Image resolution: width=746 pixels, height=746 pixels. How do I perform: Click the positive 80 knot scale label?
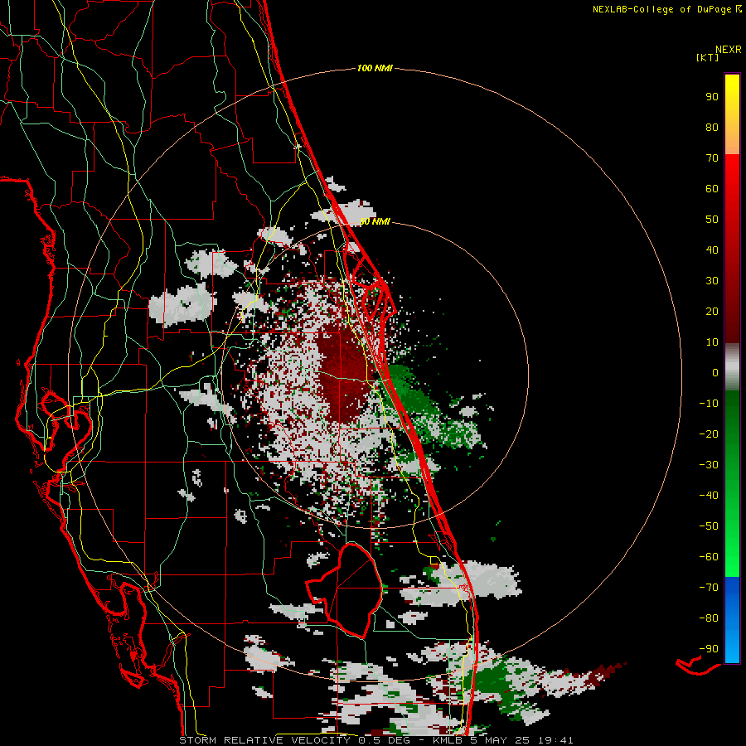[712, 127]
